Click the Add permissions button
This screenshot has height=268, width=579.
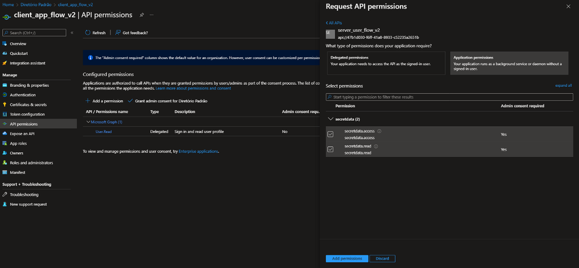tap(347, 258)
